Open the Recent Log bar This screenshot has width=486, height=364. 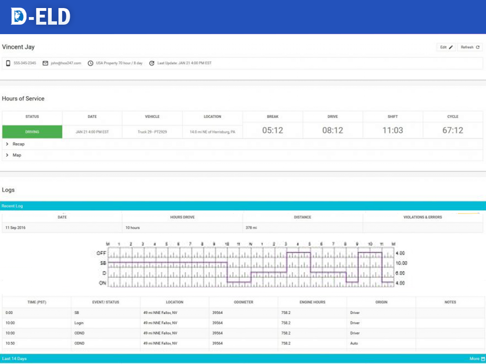click(12, 206)
